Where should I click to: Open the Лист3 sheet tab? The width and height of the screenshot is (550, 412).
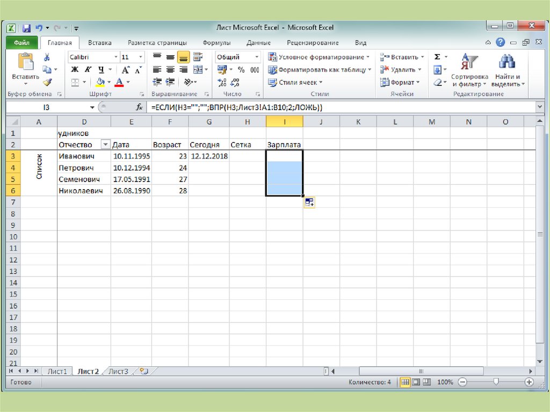click(x=118, y=371)
